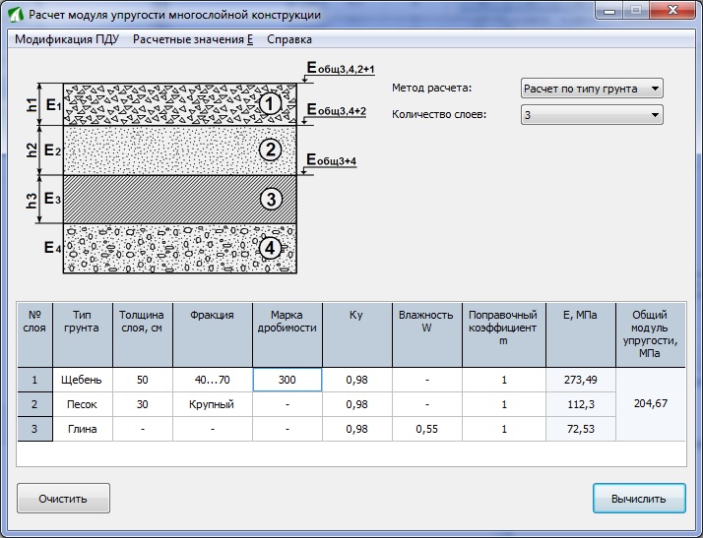Select the Марка дробимости cell with 300

pyautogui.click(x=288, y=380)
